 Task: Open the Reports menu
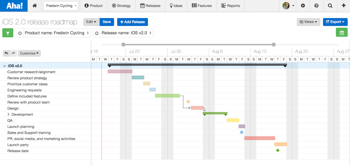pos(230,6)
